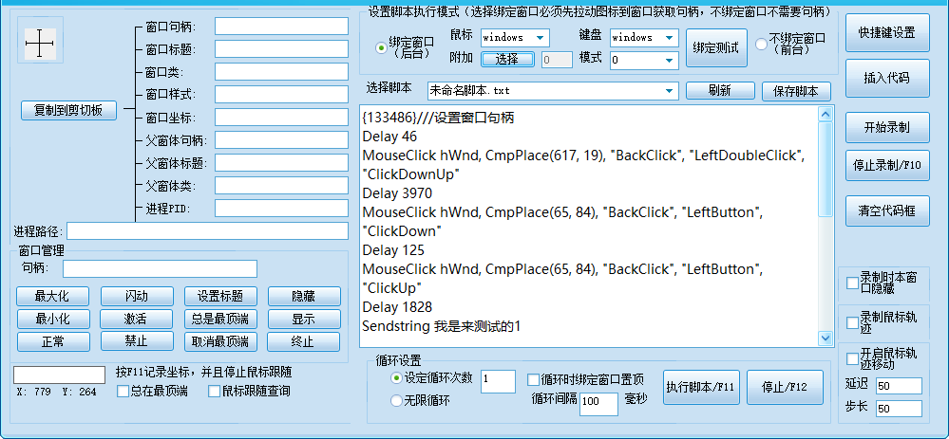Choose 设定循环次数 radio option
The width and height of the screenshot is (949, 439).
tap(397, 378)
